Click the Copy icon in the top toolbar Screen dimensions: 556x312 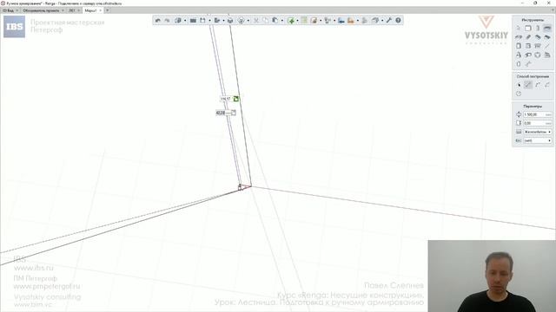pyautogui.click(x=265, y=21)
